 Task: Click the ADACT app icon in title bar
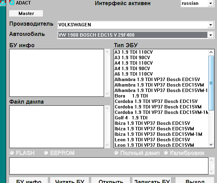tap(12, 3)
